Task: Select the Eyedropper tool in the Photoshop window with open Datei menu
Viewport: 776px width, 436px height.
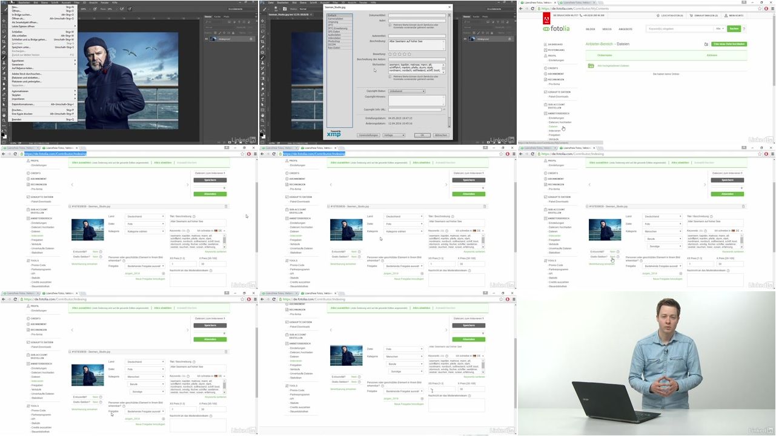Action: [x=4, y=47]
